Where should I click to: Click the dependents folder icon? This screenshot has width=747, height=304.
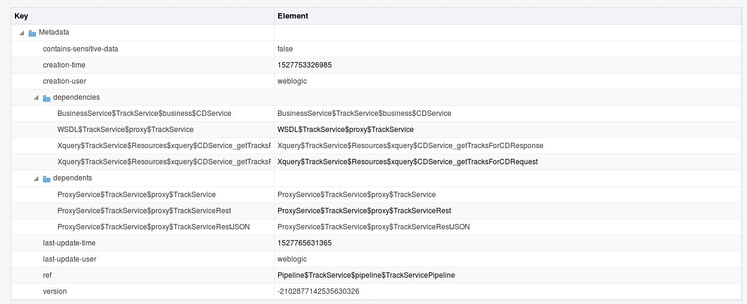(47, 179)
